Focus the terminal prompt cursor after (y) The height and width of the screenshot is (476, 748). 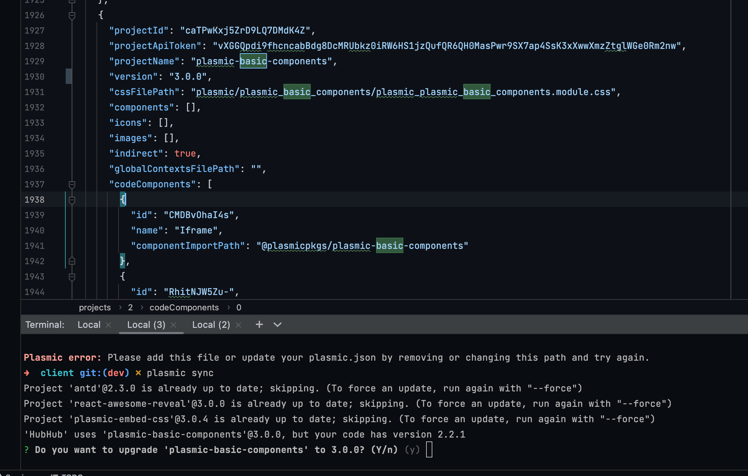[x=429, y=450]
